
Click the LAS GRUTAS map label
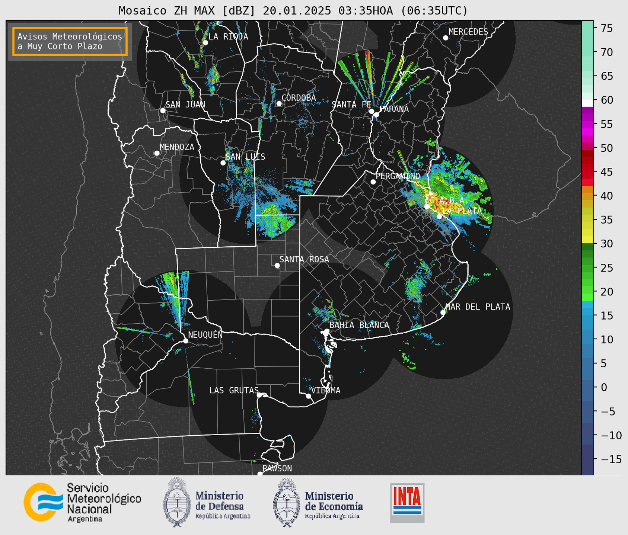tap(234, 390)
